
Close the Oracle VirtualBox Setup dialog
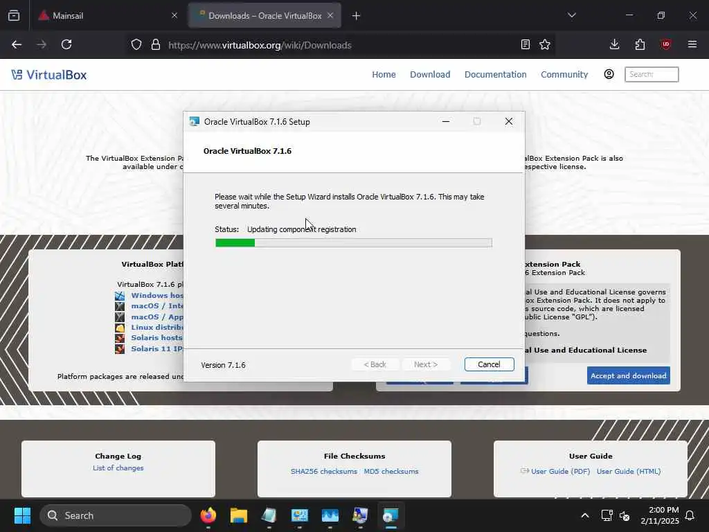pos(509,121)
